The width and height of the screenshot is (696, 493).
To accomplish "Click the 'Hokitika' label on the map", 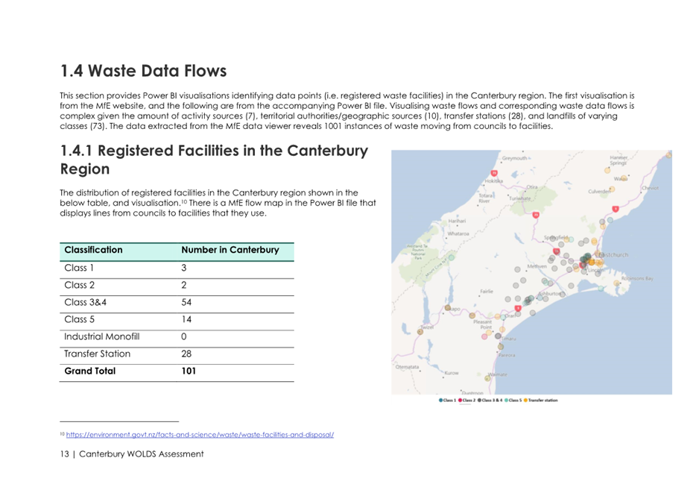I will [493, 181].
